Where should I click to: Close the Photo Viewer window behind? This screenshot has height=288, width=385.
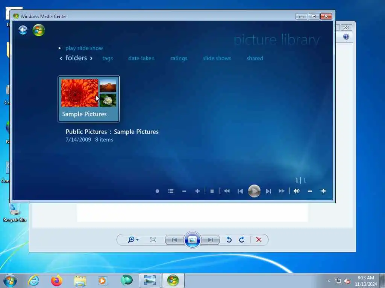346,28
